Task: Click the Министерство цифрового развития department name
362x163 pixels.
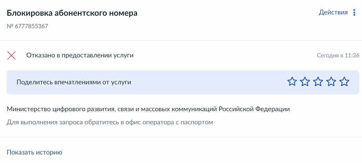Action: pos(148,109)
